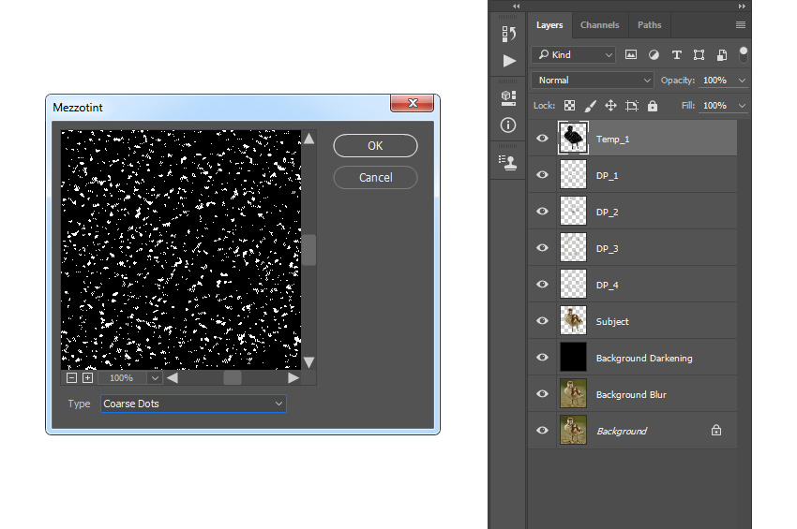Click the Mezzotint noise preview image
This screenshot has height=529, width=797.
point(181,250)
